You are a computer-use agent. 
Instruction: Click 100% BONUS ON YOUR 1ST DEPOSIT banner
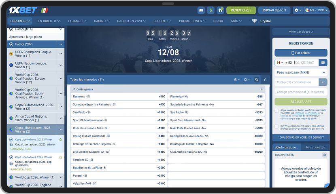pyautogui.click(x=301, y=137)
